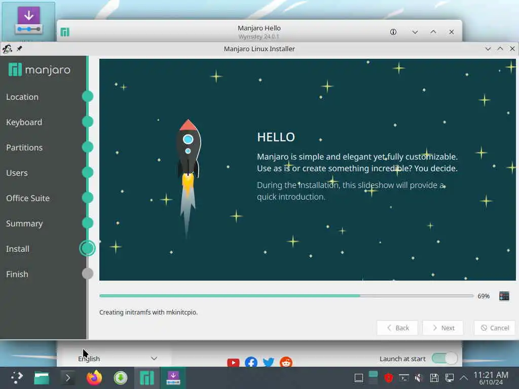This screenshot has width=519, height=389.
Task: Select the Finish step in sidebar
Action: [x=17, y=274]
